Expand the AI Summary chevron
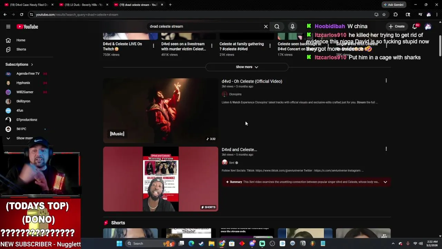 (385, 182)
